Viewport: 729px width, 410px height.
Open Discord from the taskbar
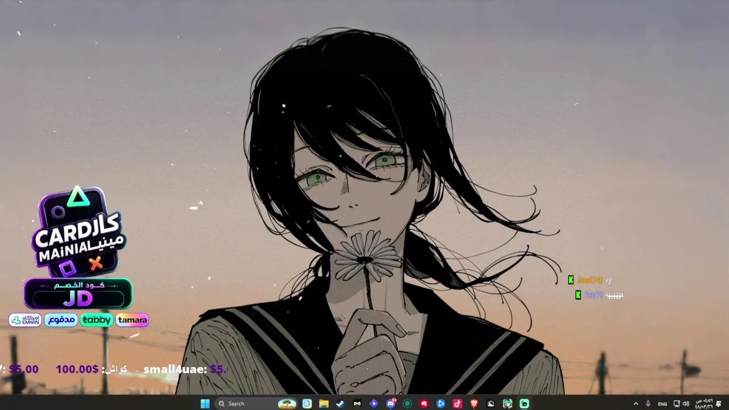click(391, 404)
